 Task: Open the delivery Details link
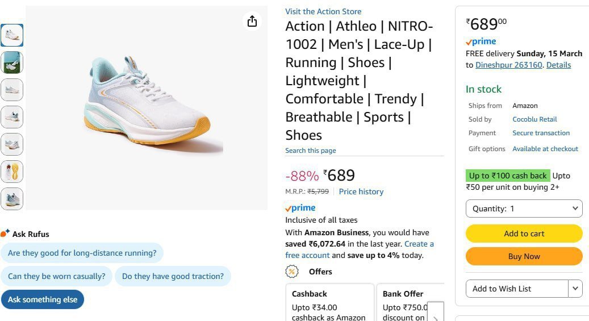558,65
